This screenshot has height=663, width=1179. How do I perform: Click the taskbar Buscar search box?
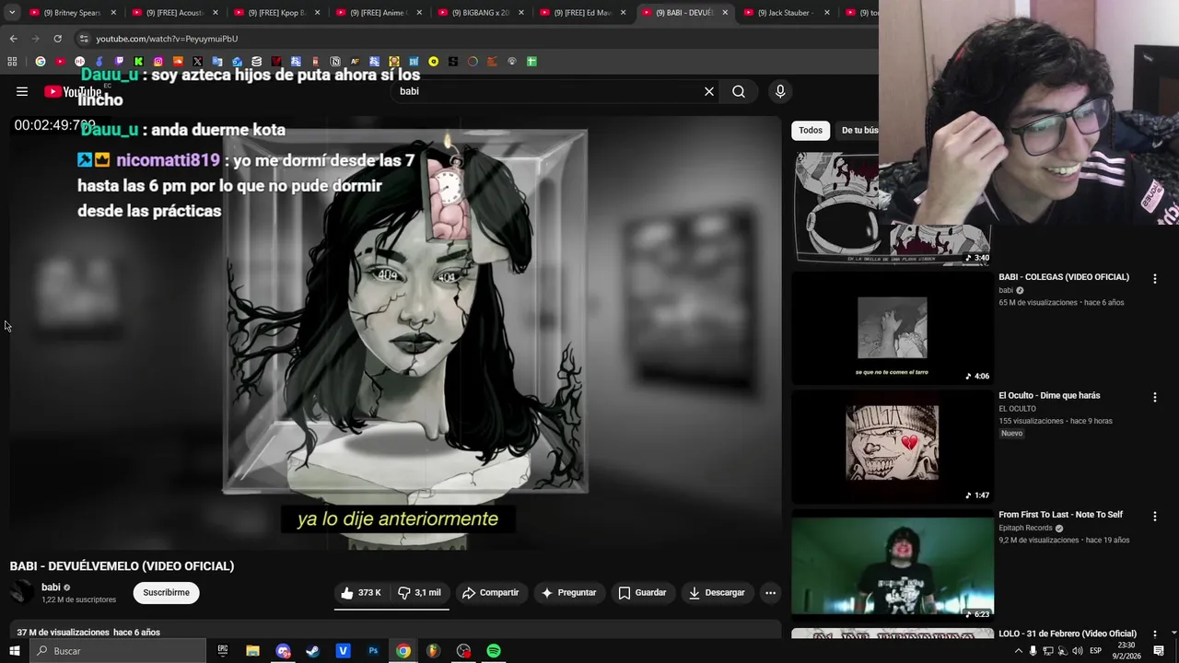(118, 651)
